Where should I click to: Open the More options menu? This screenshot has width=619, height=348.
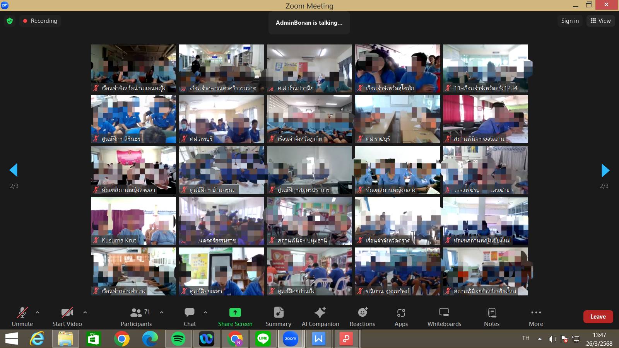point(536,317)
